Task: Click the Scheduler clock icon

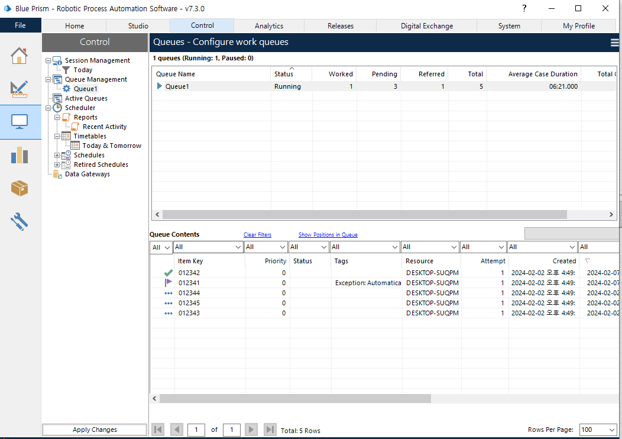Action: coord(57,108)
